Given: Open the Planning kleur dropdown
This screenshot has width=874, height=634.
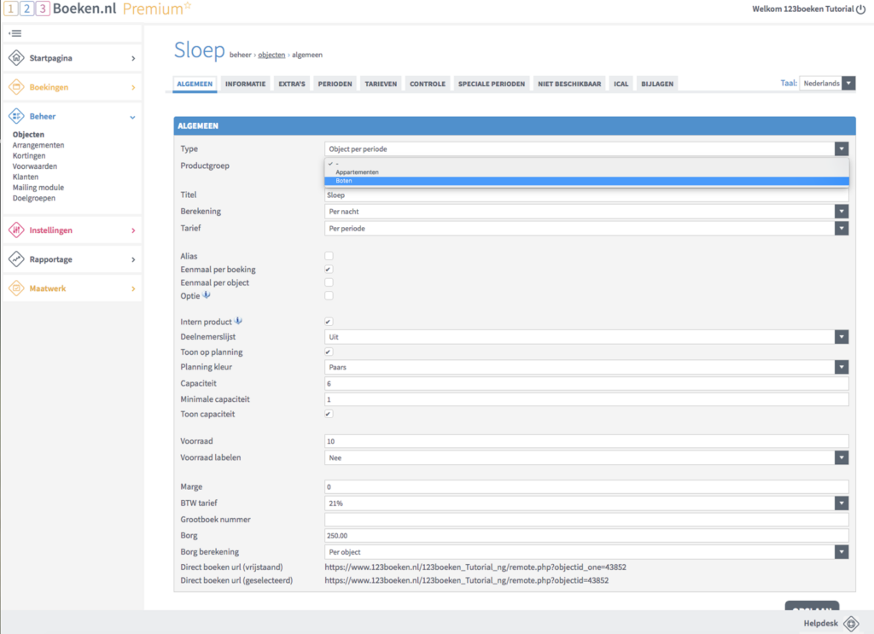Looking at the screenshot, I should (x=586, y=367).
